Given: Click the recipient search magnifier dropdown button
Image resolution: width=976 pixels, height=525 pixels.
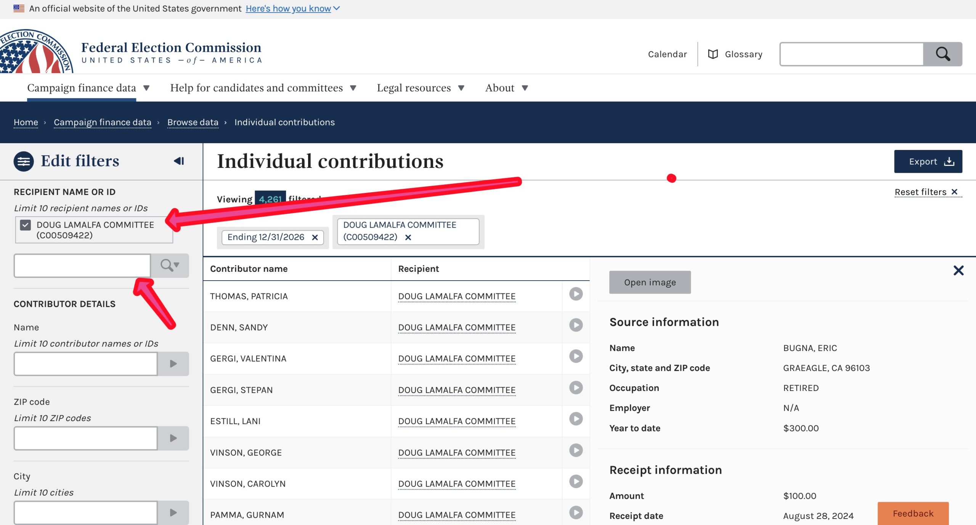Looking at the screenshot, I should 170,265.
